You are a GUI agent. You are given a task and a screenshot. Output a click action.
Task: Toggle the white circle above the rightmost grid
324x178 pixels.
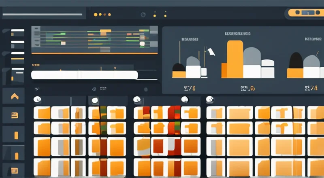click(209, 99)
